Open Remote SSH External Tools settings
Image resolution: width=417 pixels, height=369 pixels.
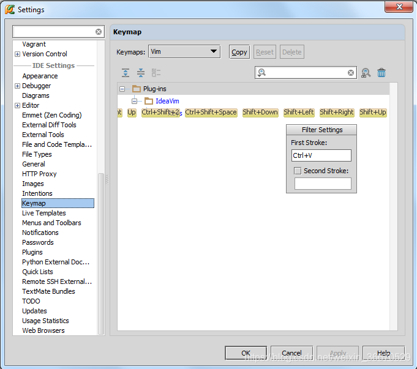(x=57, y=282)
